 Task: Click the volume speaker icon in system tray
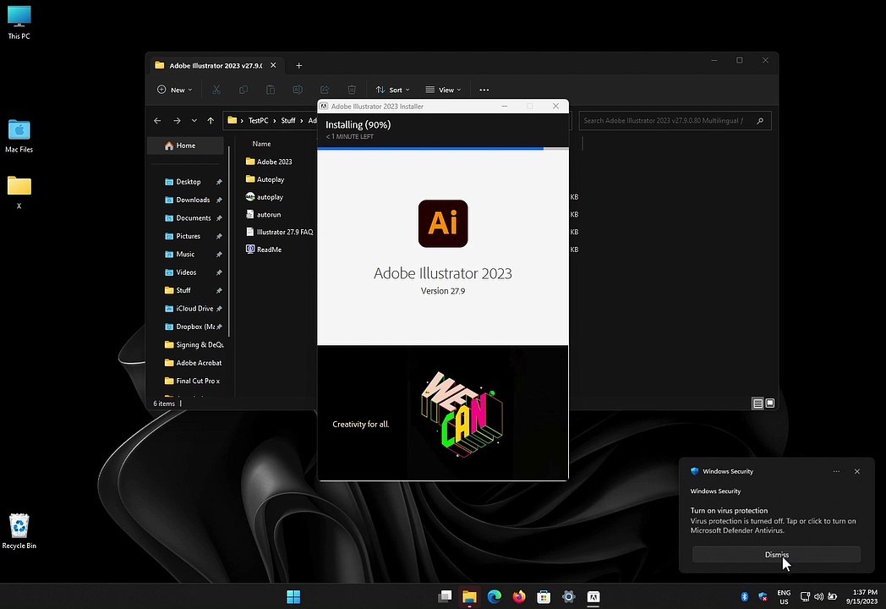(x=818, y=596)
